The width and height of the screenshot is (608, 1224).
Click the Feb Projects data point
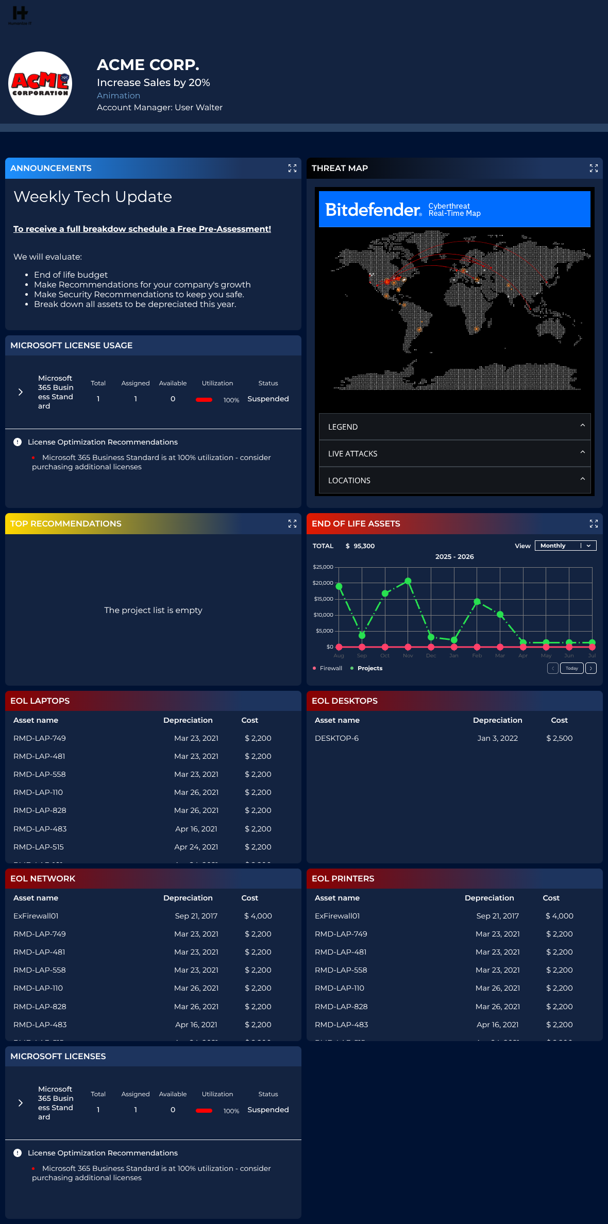[x=477, y=601]
